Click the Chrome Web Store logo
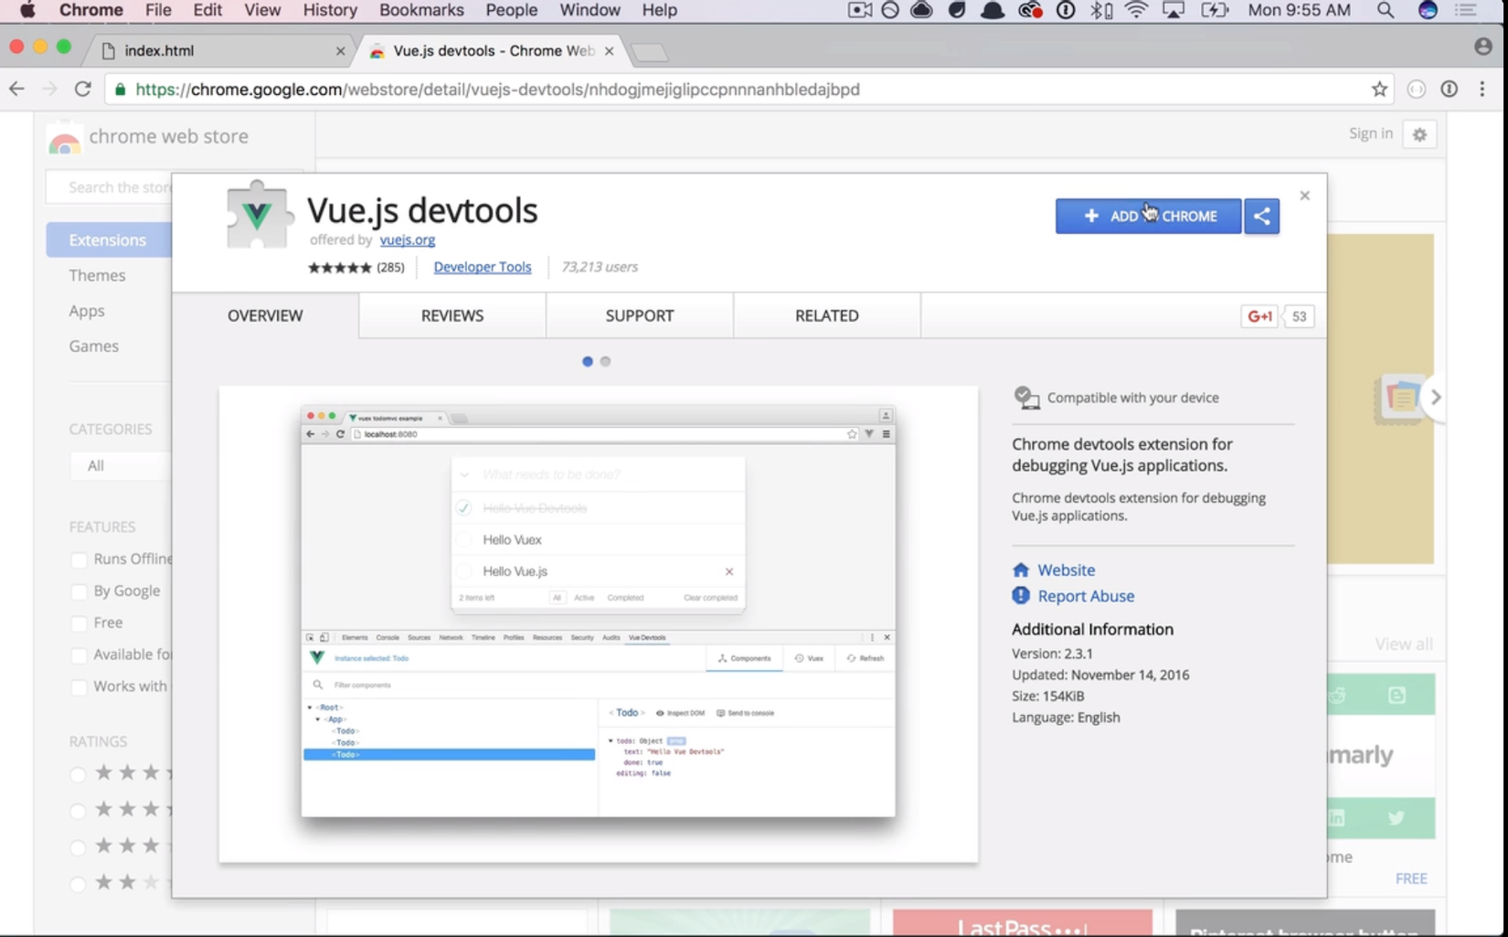 point(64,138)
